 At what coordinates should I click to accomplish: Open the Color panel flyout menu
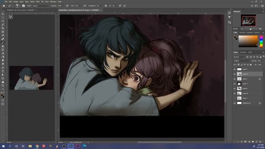[x=263, y=33]
